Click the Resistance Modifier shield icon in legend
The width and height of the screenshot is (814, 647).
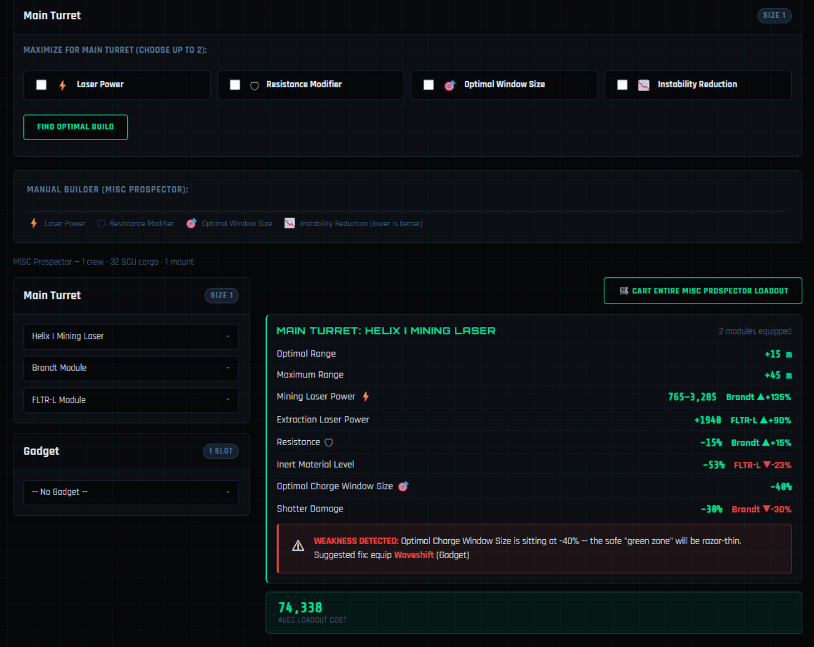[101, 224]
